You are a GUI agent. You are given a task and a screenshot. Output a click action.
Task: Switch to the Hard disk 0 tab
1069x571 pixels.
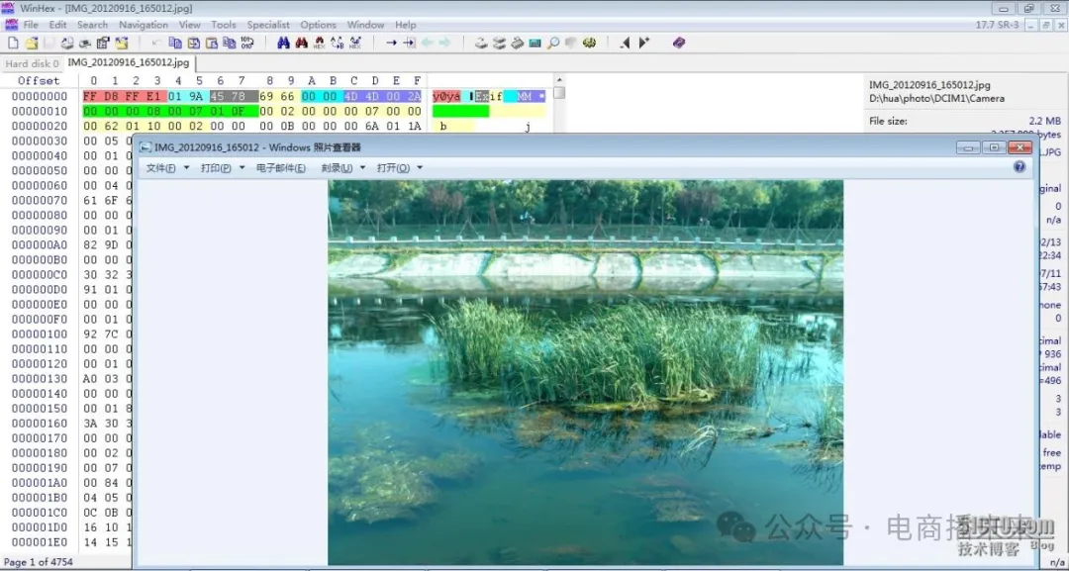(33, 63)
